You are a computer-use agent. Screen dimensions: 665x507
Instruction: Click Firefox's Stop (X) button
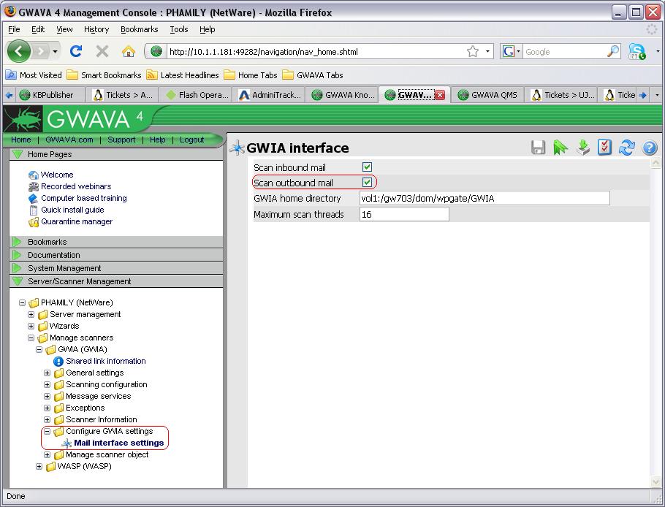(102, 51)
